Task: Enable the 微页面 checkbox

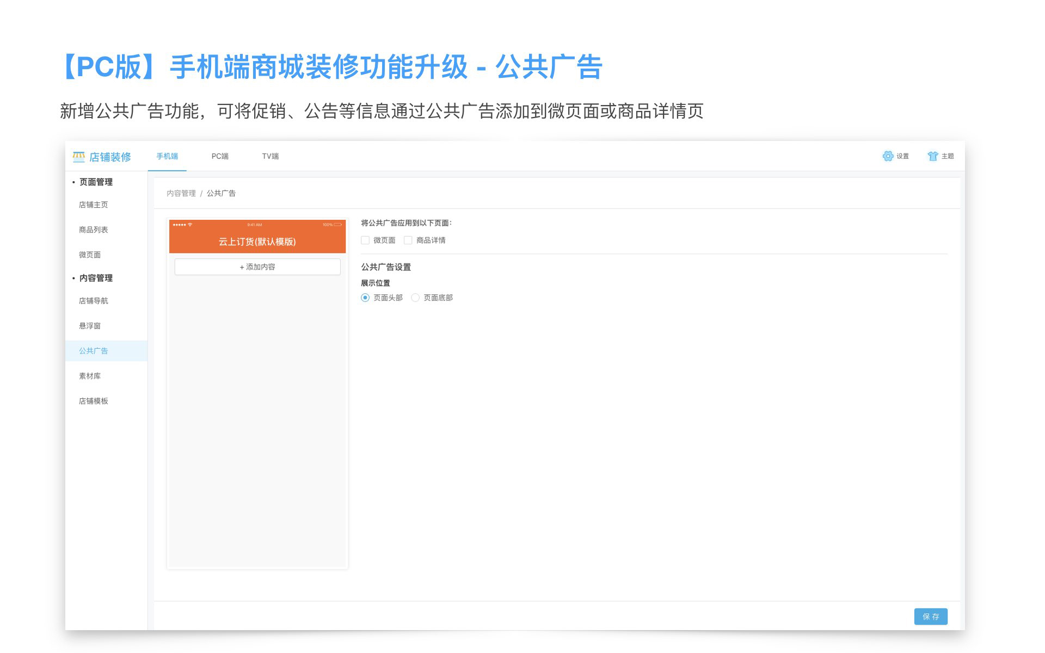Action: pyautogui.click(x=365, y=240)
